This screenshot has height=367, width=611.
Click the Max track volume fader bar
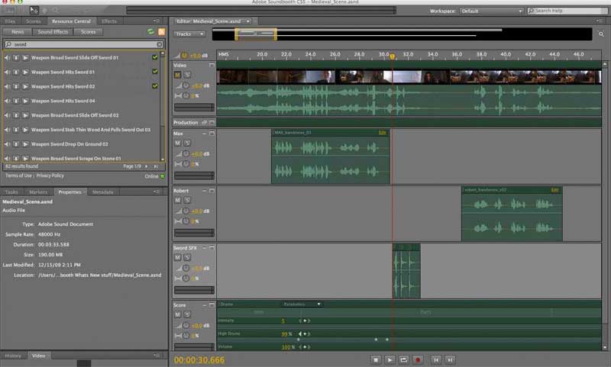[x=194, y=175]
